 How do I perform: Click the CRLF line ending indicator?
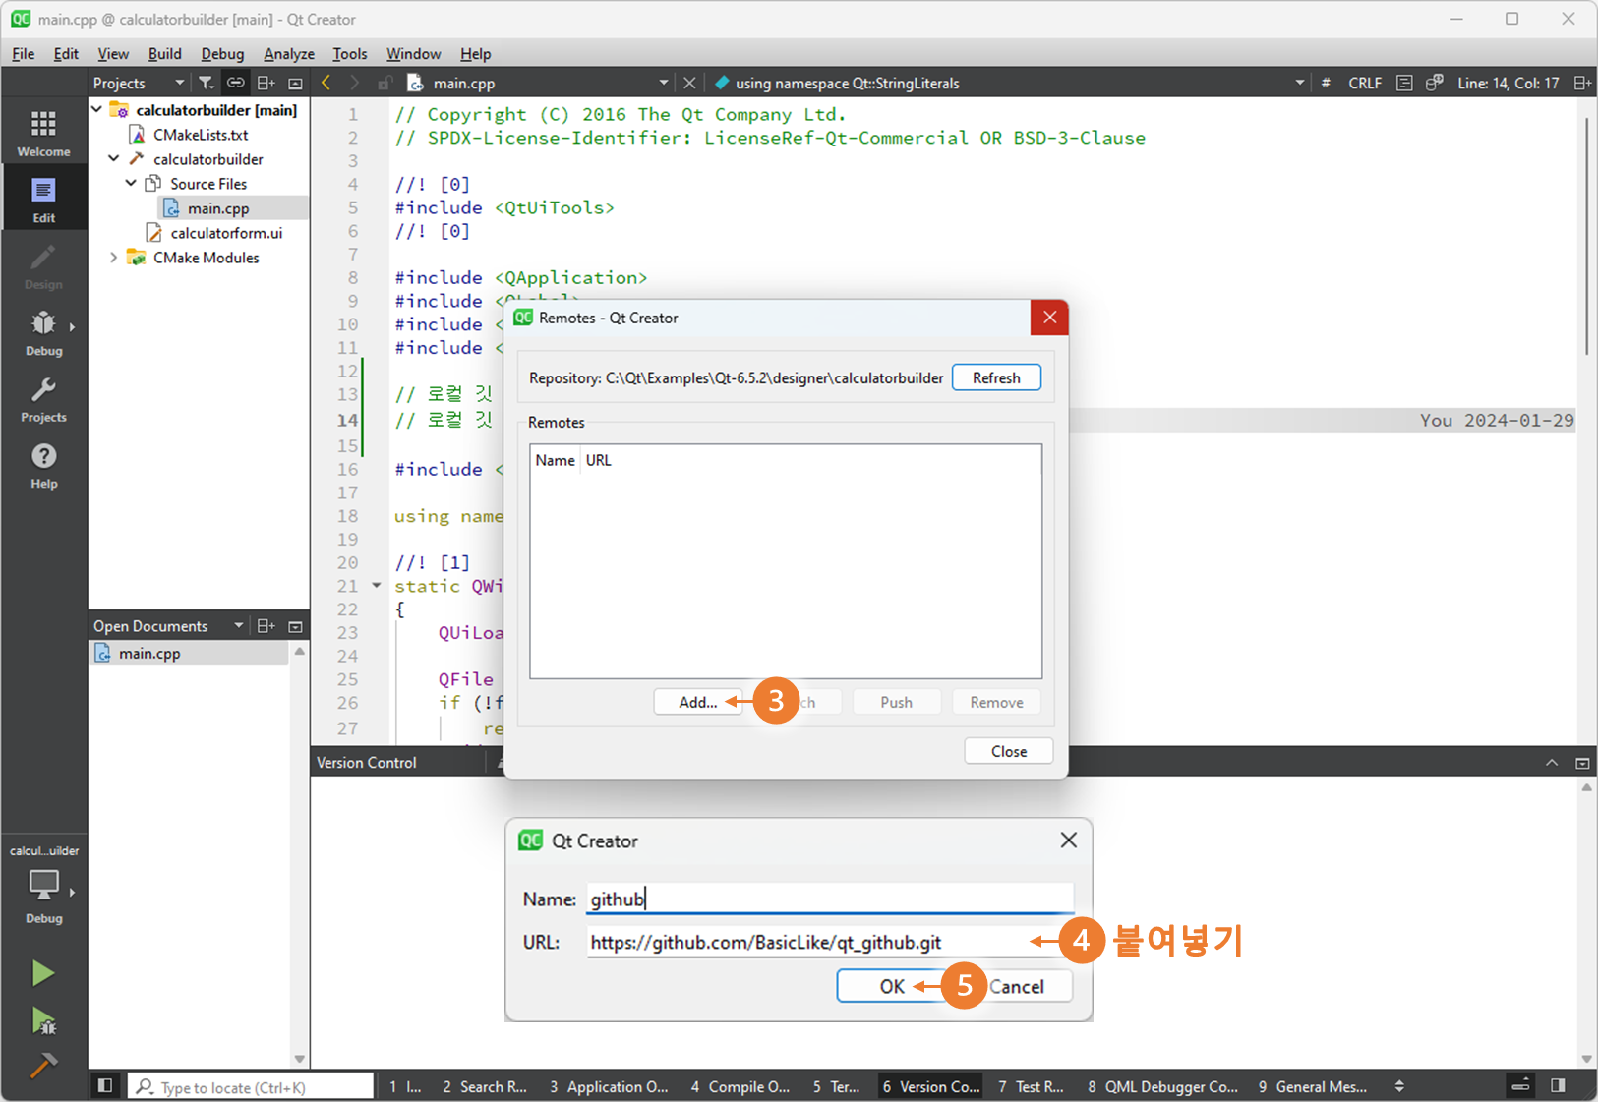[1364, 83]
